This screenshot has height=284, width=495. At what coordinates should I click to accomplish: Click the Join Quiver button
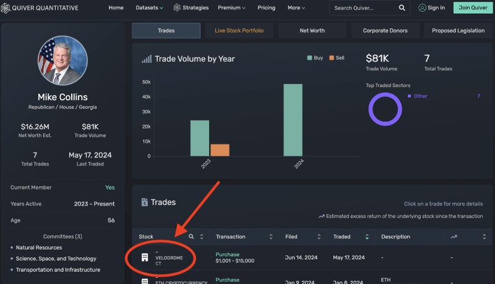pos(473,7)
